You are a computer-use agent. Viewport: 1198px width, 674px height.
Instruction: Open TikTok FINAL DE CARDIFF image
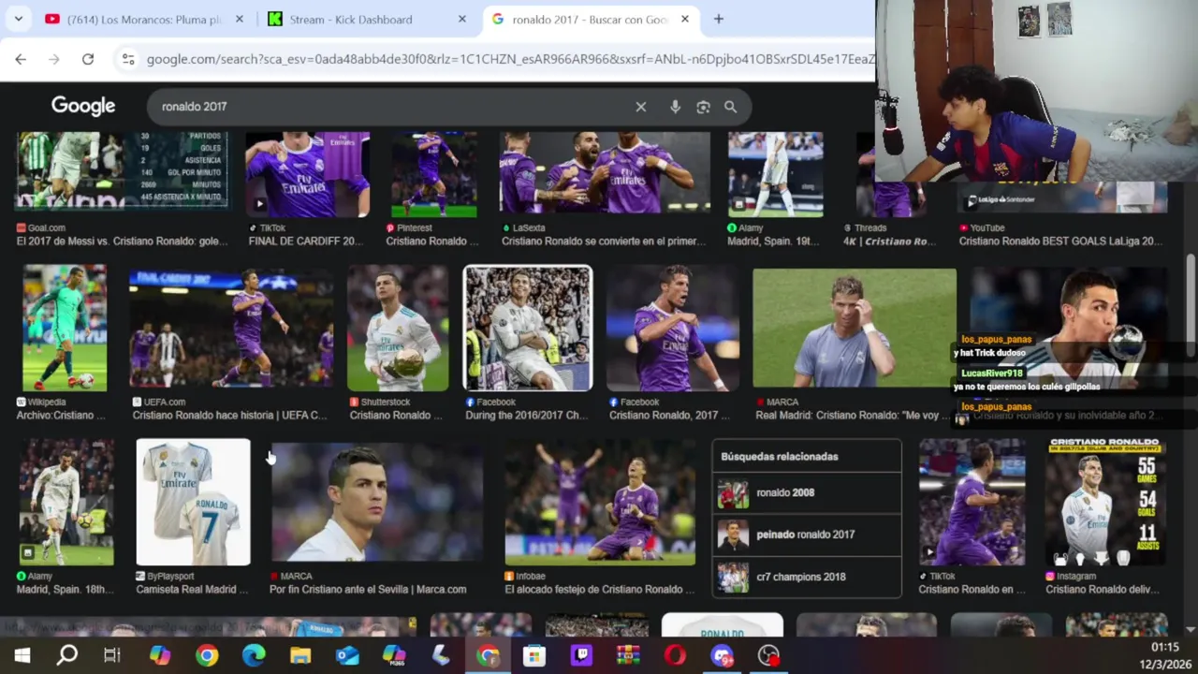click(x=308, y=175)
